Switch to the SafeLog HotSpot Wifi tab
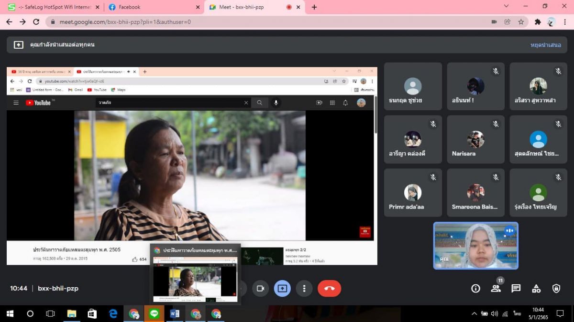Screen dimensions: 574x322 pyautogui.click(x=53, y=7)
